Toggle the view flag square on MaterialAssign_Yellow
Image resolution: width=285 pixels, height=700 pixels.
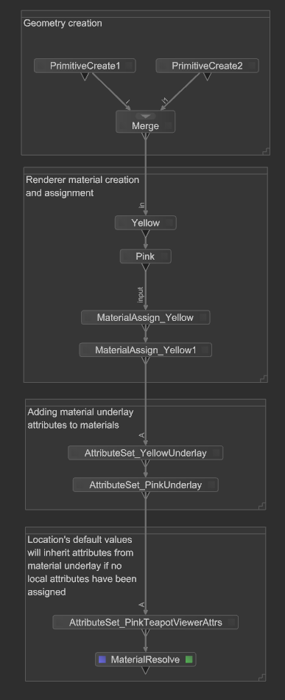[x=203, y=317]
